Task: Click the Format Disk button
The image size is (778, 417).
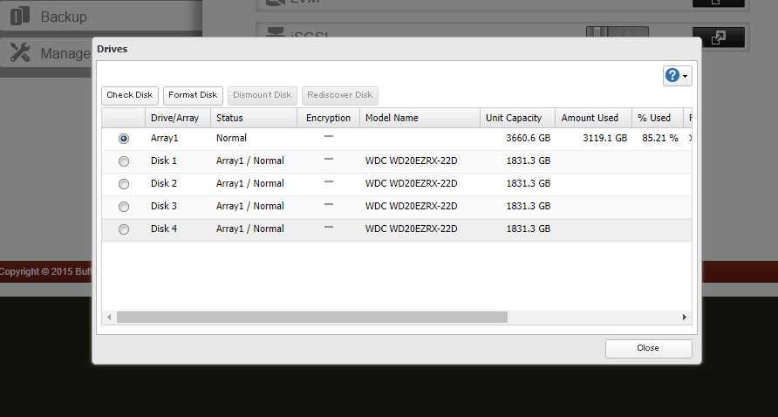Action: (193, 95)
